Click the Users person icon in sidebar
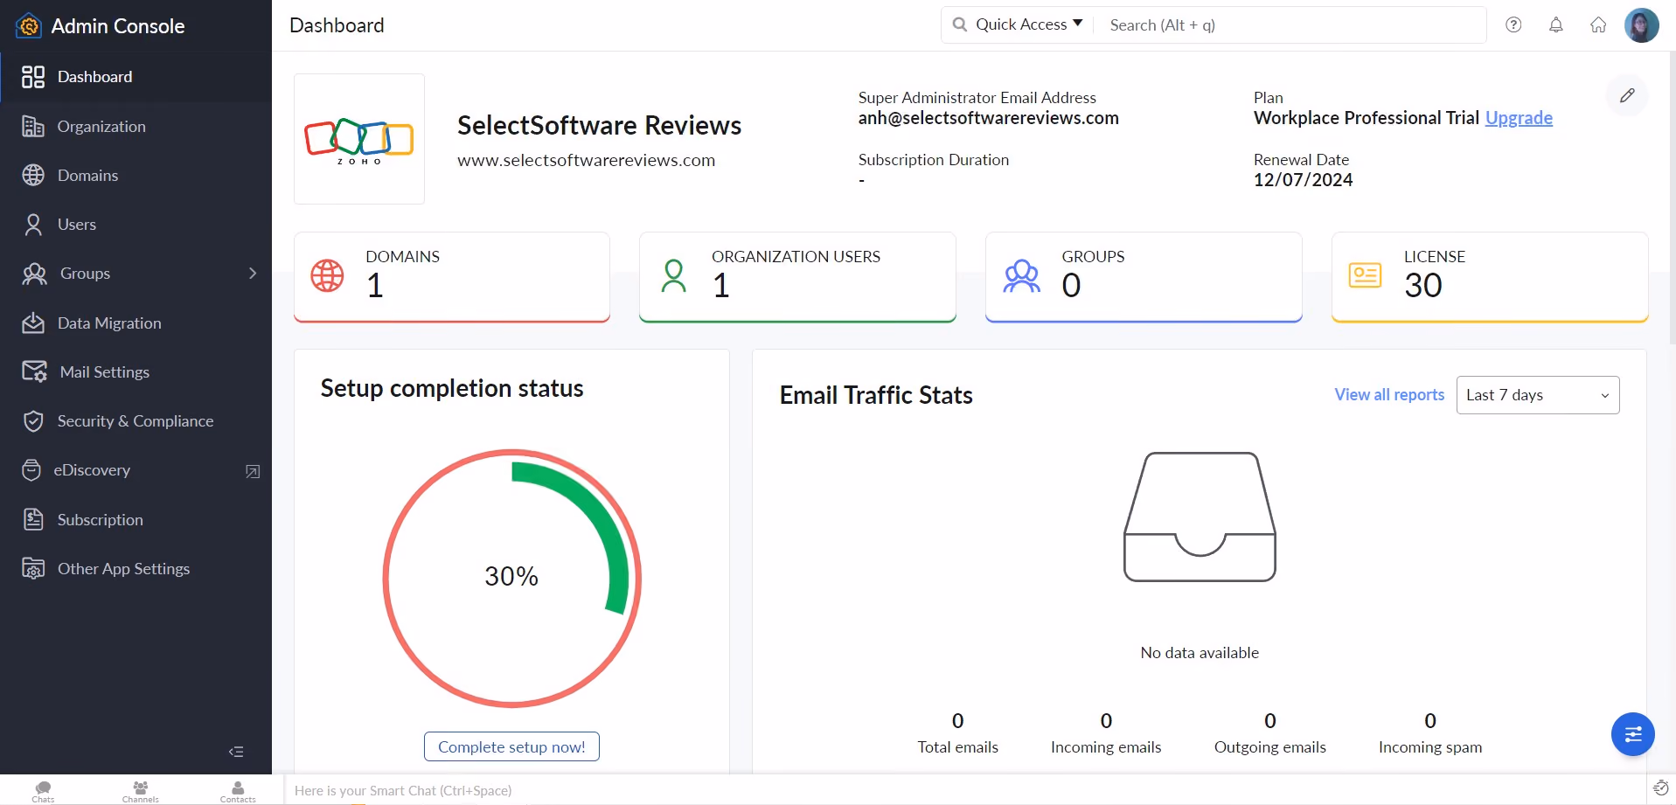 click(x=33, y=225)
